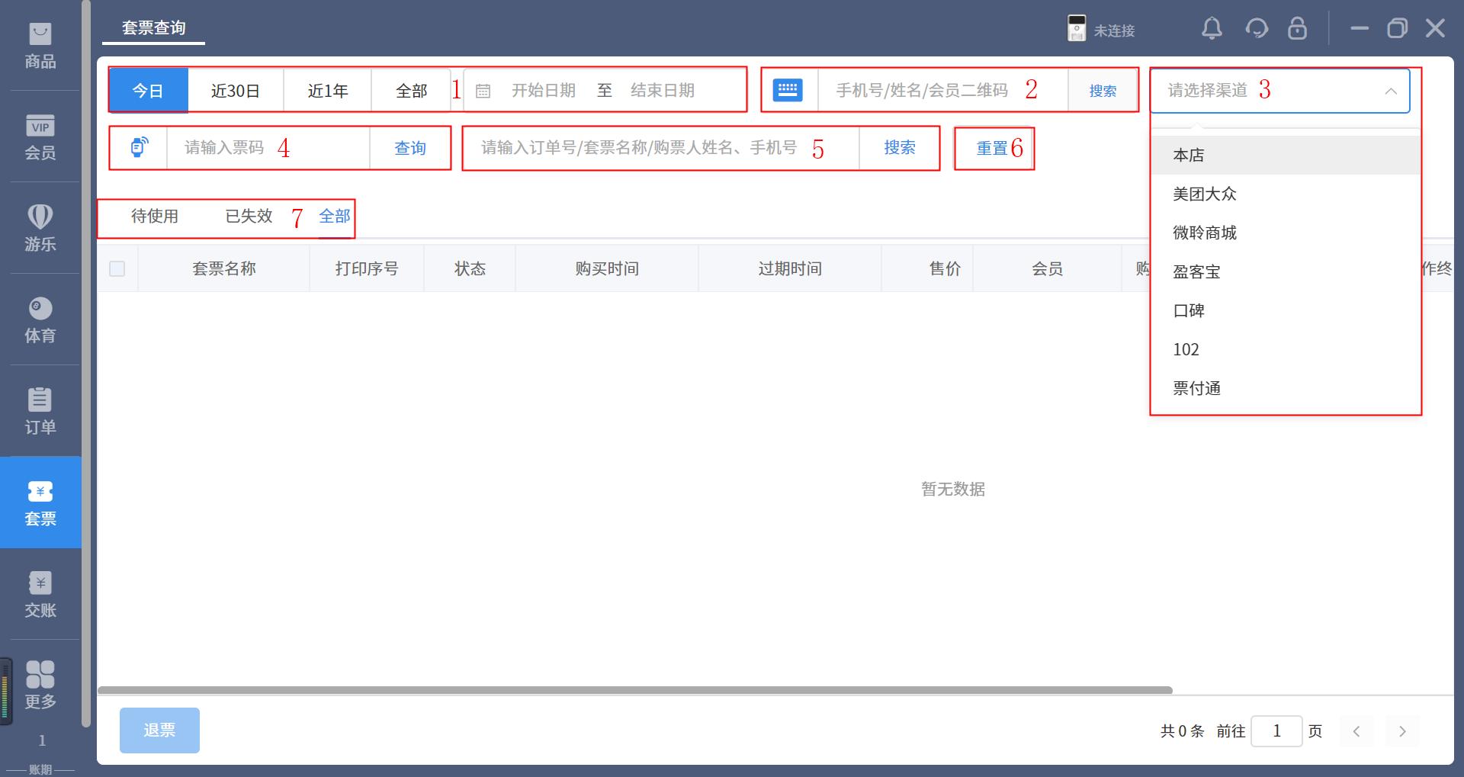Image resolution: width=1464 pixels, height=777 pixels.
Task: Open the 套票 sidebar section
Action: (40, 502)
